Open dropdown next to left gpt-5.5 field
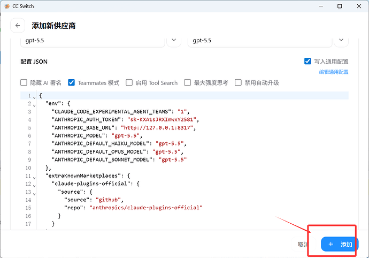 [174, 40]
